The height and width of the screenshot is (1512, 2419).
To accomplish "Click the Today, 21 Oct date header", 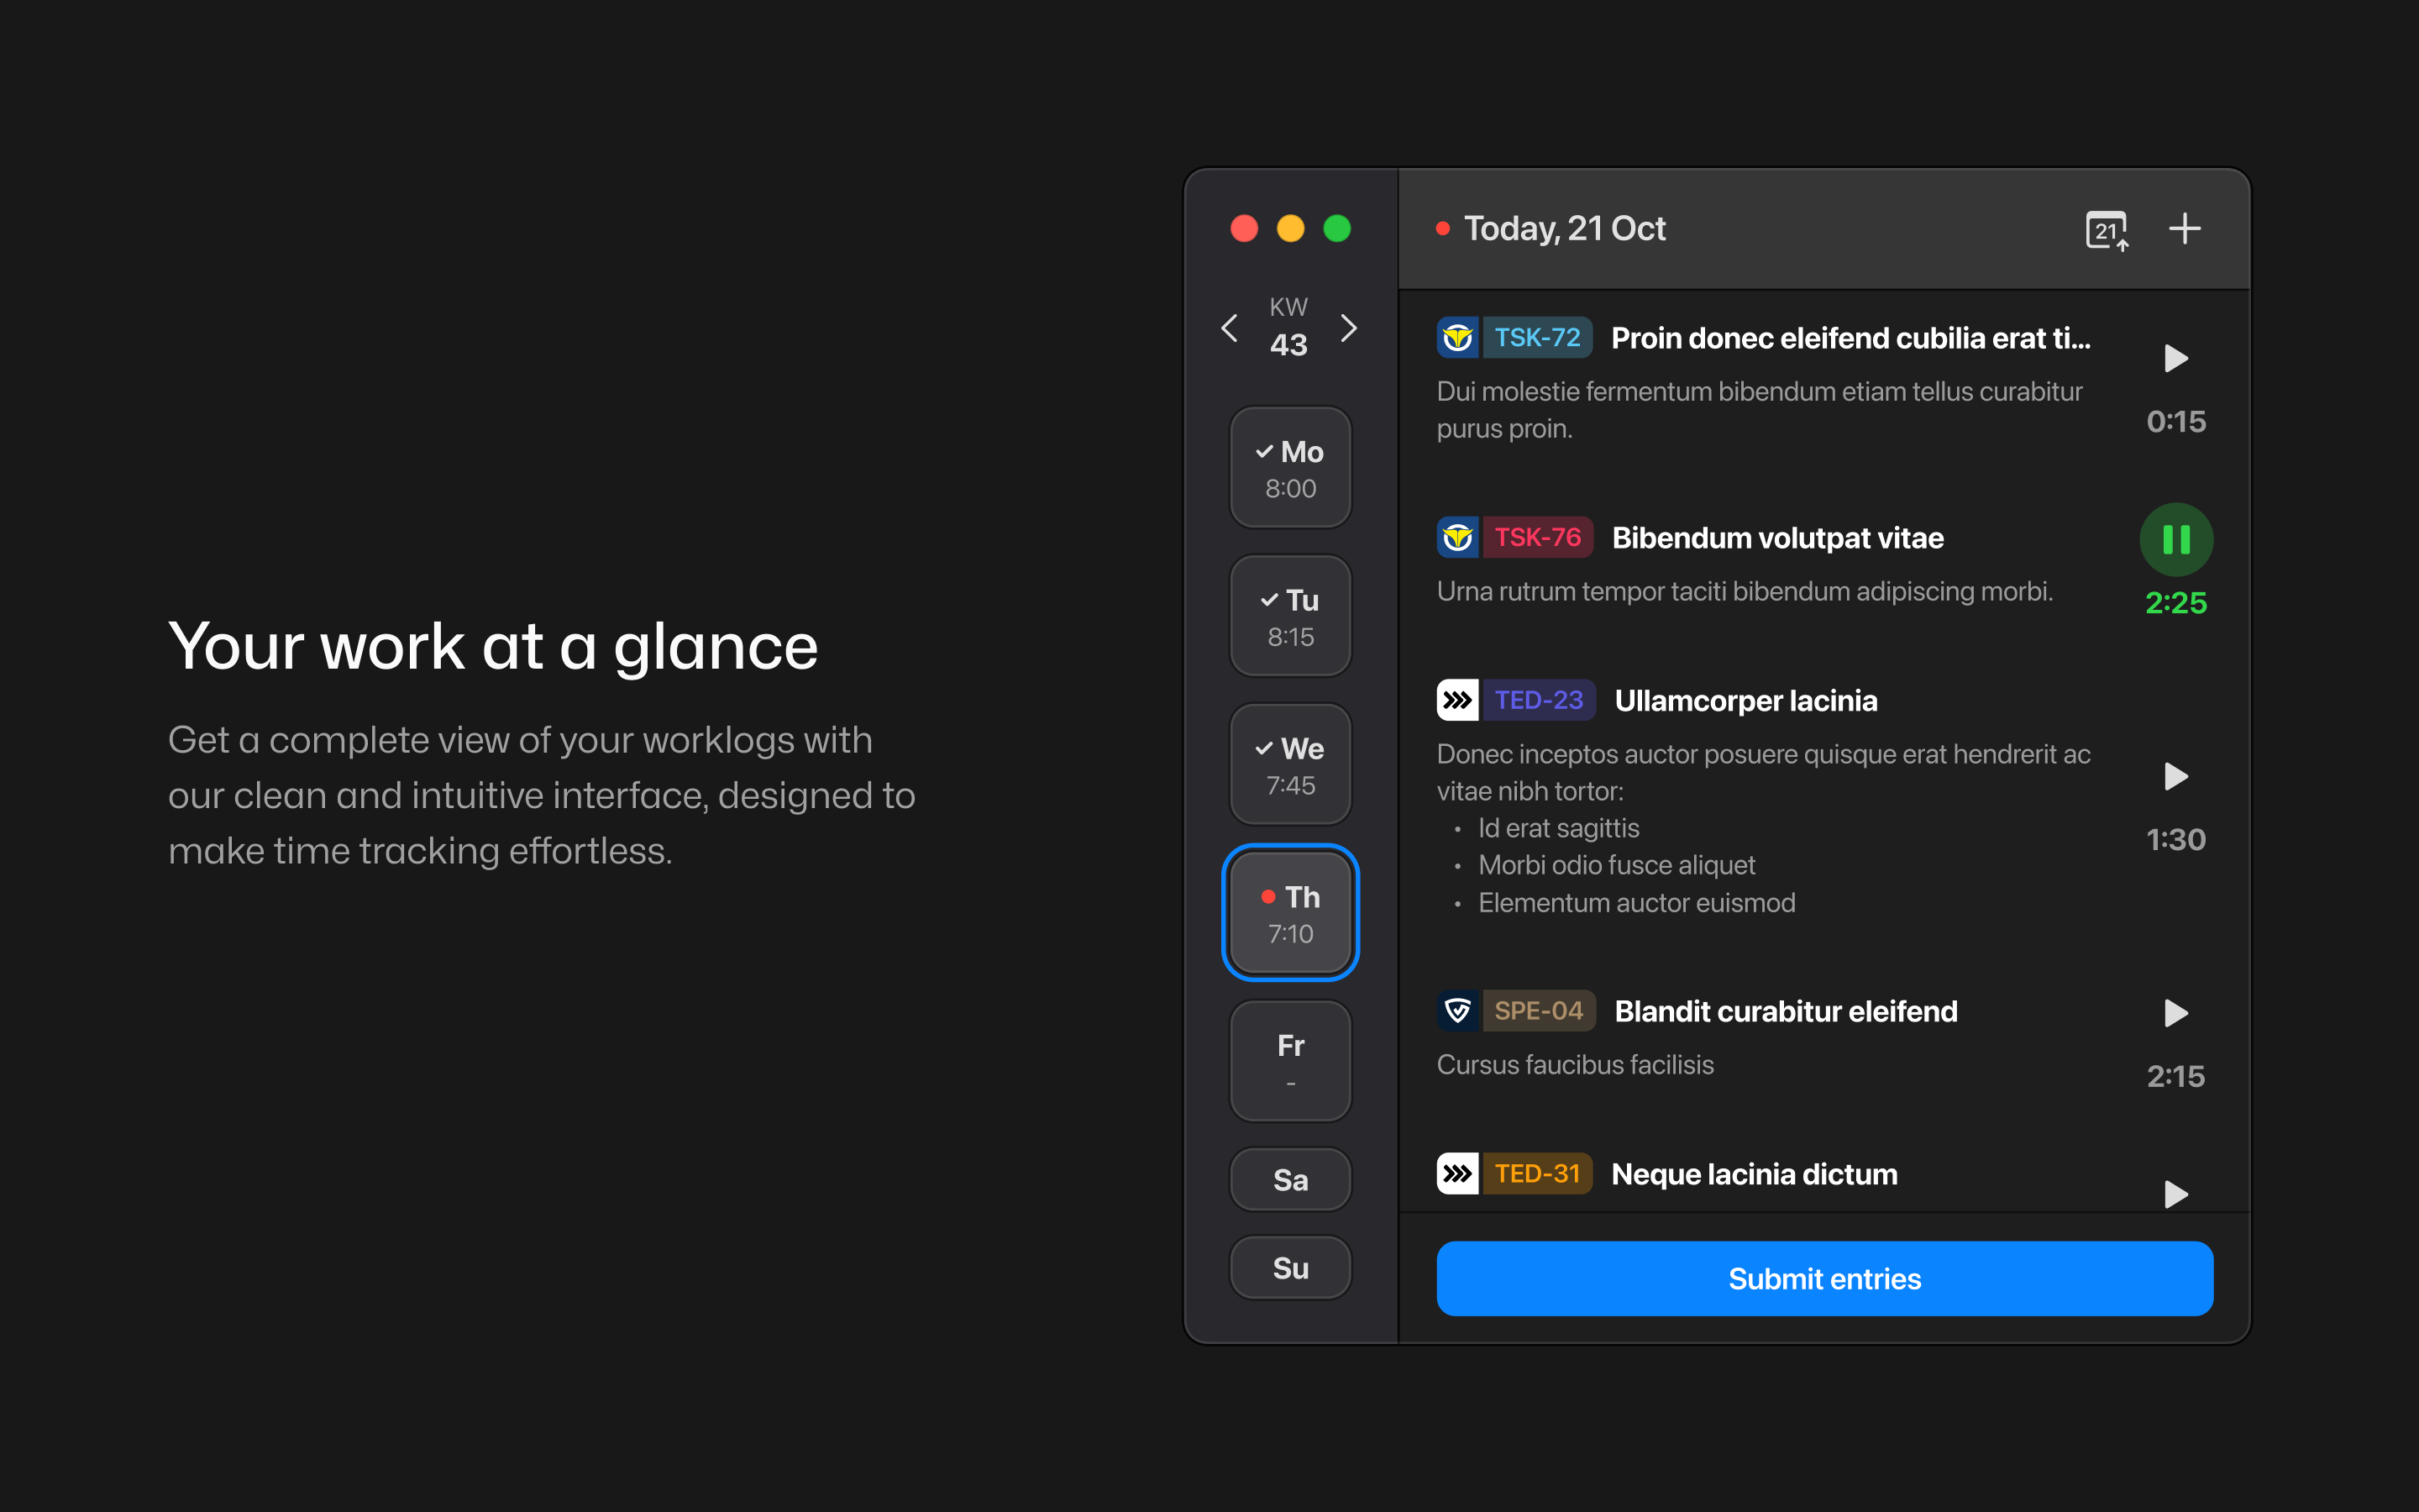I will pos(1563,228).
